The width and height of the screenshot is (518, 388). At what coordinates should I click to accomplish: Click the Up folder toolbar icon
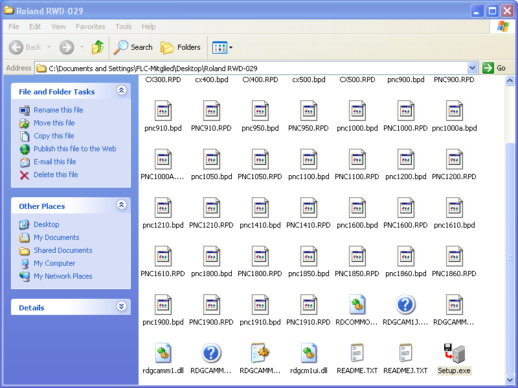[x=98, y=47]
